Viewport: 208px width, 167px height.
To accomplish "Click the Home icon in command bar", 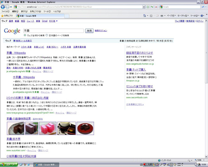I will [x=145, y=15].
